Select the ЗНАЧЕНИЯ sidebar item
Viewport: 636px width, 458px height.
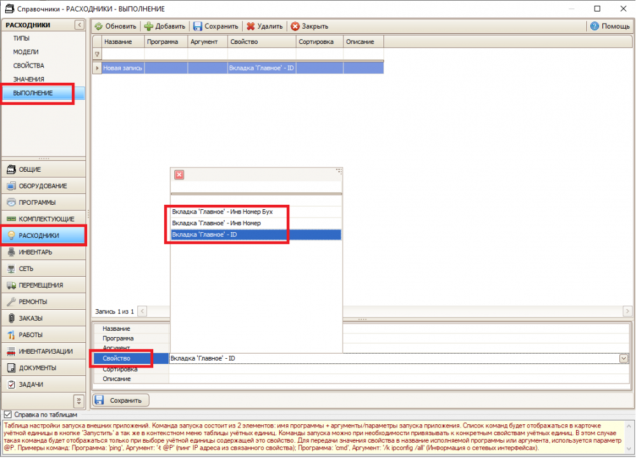pos(29,80)
